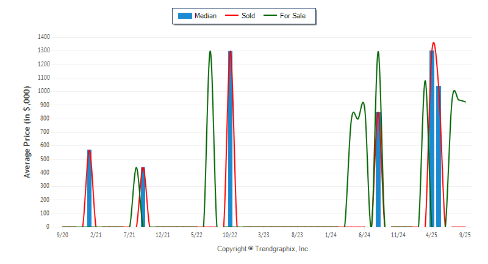Click the 3/23 x-axis date label
The height and width of the screenshot is (264, 488).
(264, 235)
